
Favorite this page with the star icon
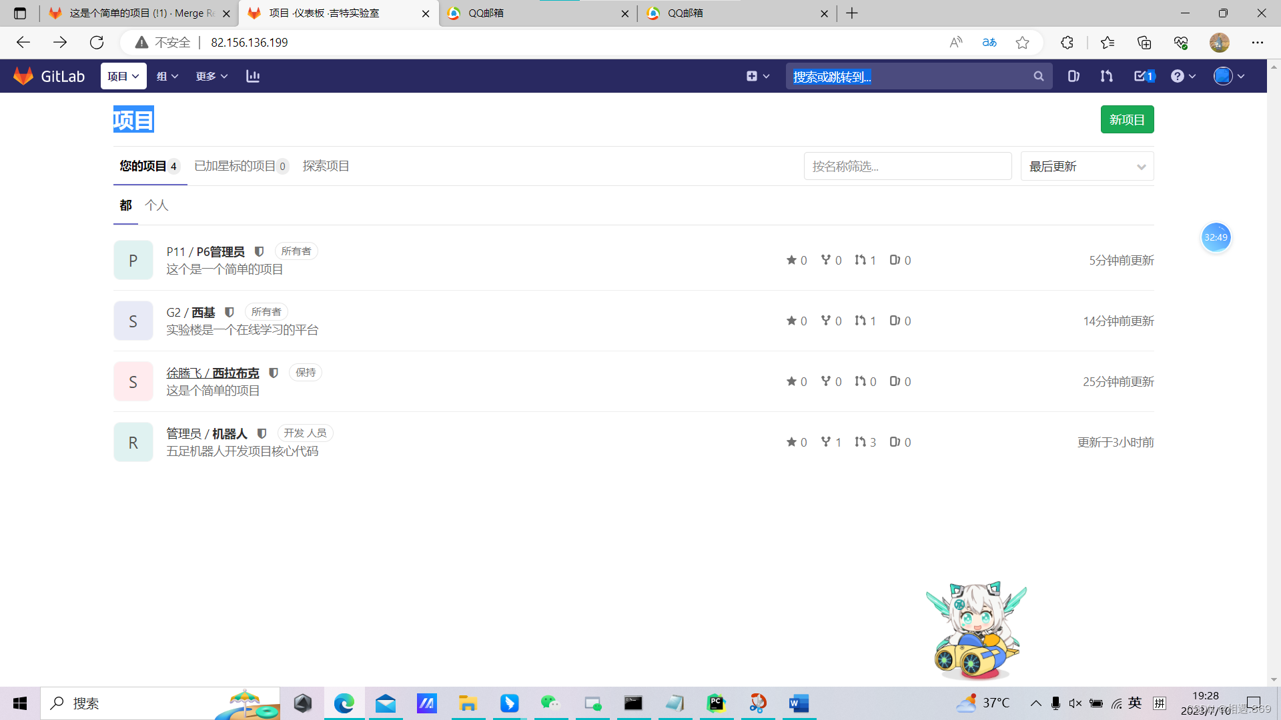pos(1022,43)
